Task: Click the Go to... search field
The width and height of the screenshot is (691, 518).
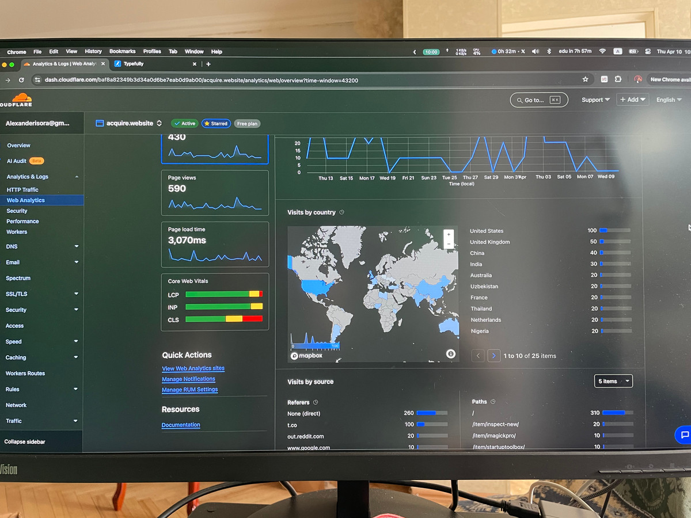Action: pos(538,100)
